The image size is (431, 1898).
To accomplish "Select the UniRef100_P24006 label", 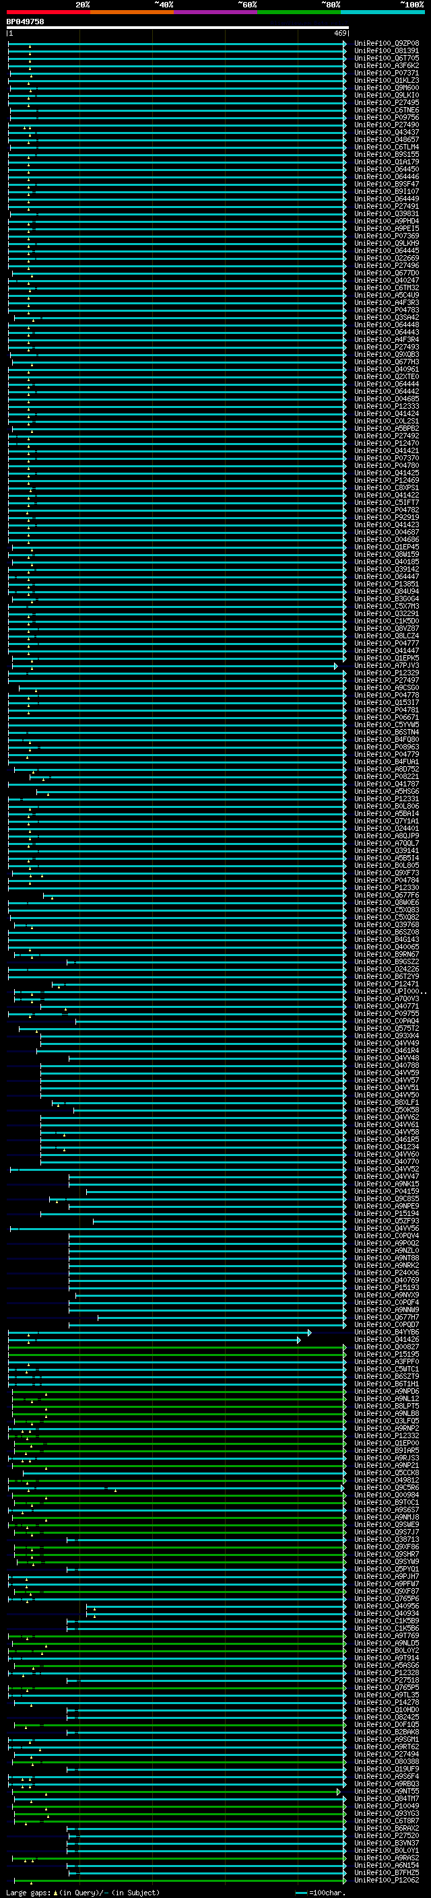I will (387, 1273).
